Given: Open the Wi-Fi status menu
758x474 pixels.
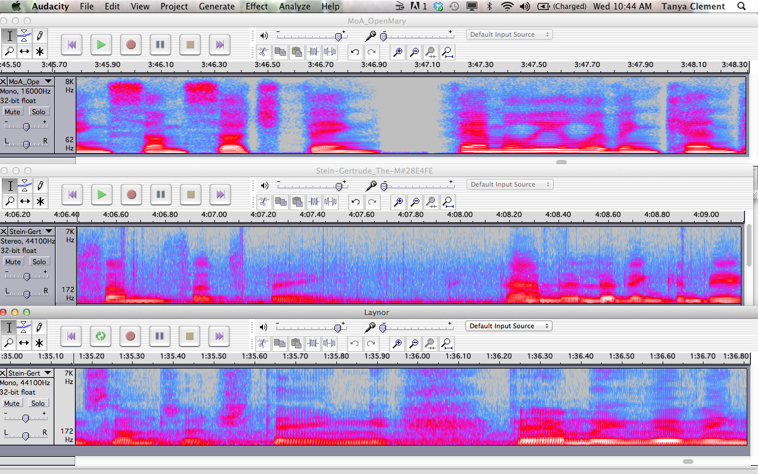Looking at the screenshot, I should [x=507, y=7].
